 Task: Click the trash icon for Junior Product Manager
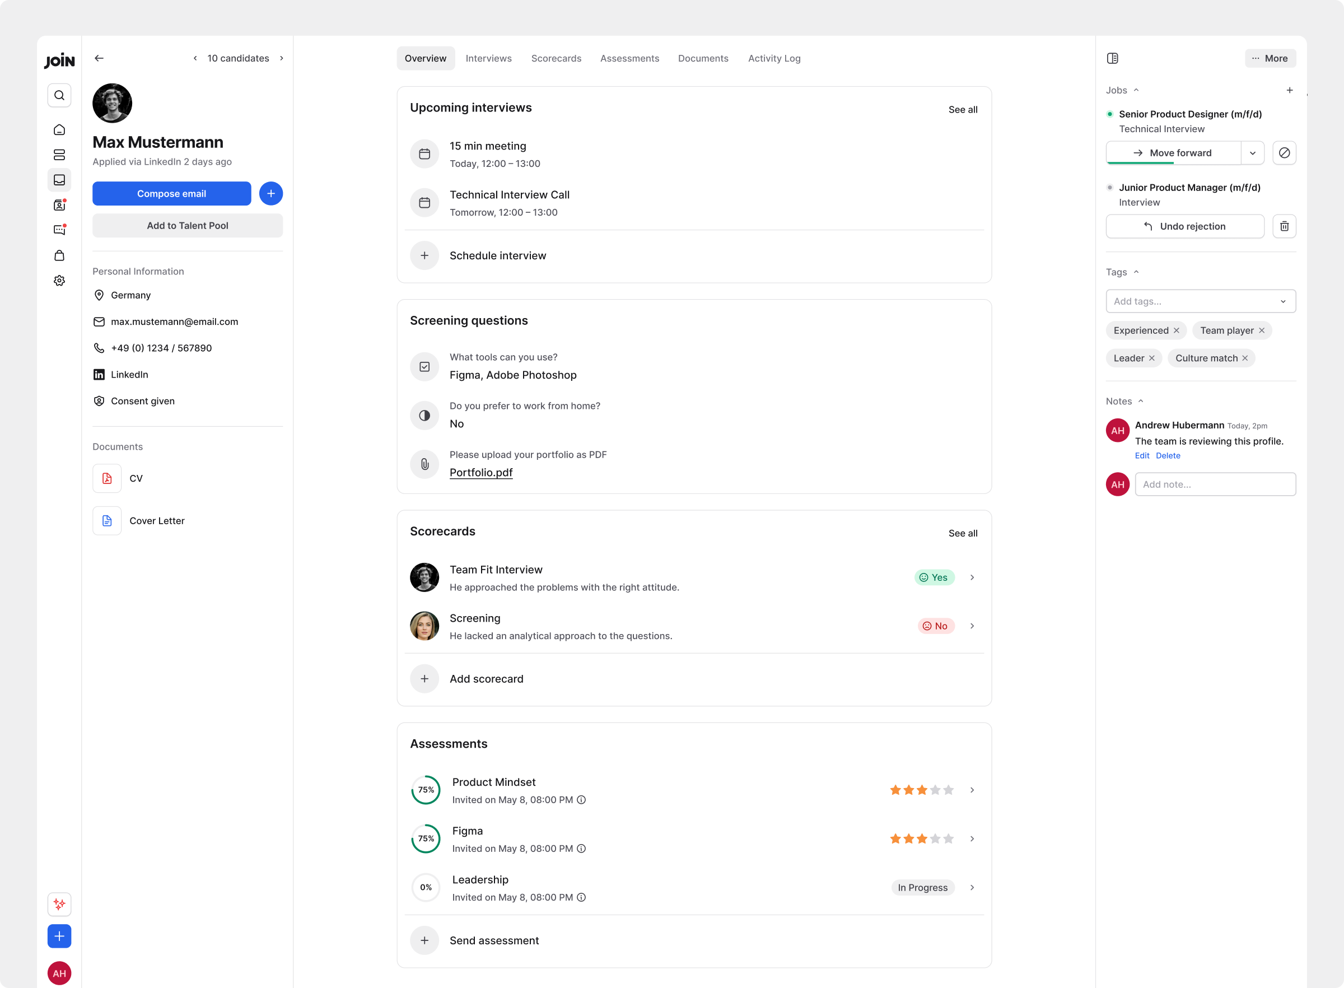point(1284,227)
